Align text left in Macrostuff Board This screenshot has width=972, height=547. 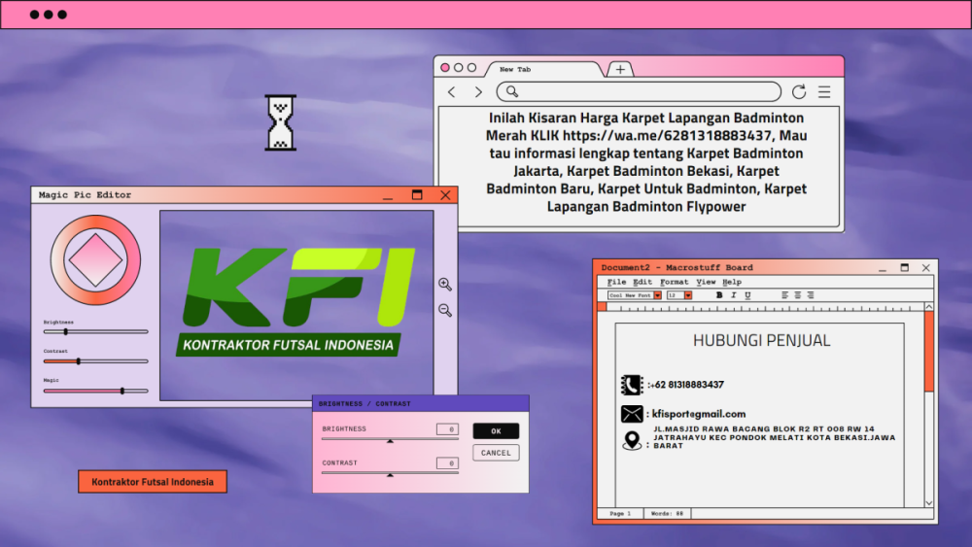pos(784,295)
